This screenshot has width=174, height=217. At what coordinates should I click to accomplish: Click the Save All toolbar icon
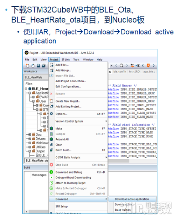tap(44, 65)
